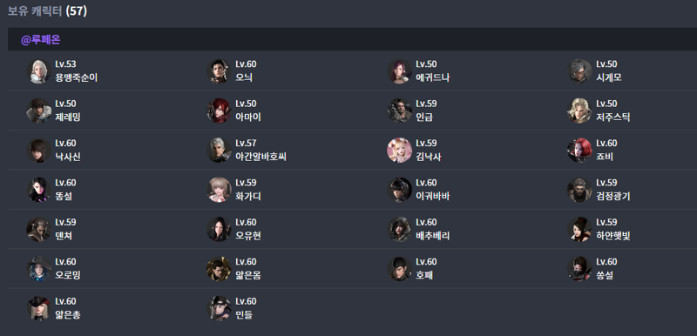Open the 에귀드나 character avatar
Image resolution: width=697 pixels, height=336 pixels.
pyautogui.click(x=400, y=71)
